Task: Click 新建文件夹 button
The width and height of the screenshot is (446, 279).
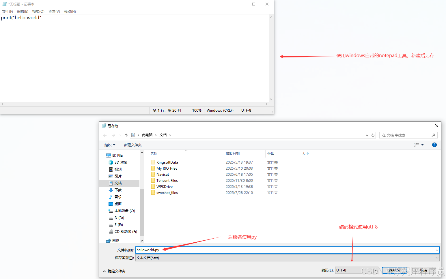Action: point(133,145)
